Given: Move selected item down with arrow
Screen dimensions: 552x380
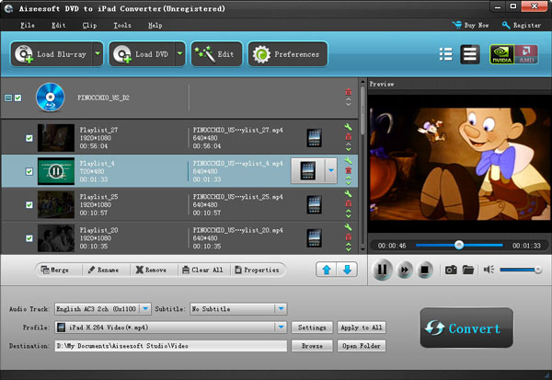Looking at the screenshot, I should click(x=347, y=270).
